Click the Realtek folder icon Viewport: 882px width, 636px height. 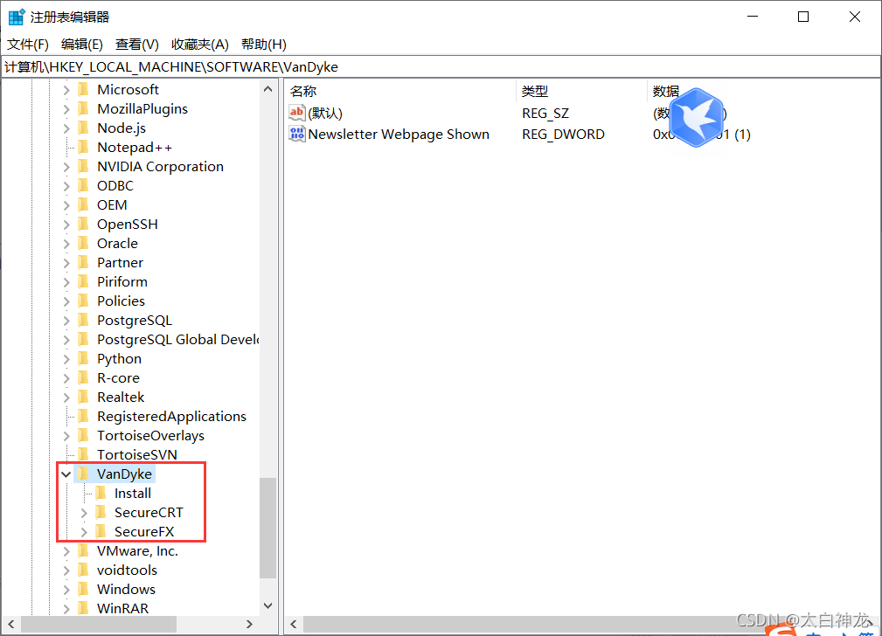[84, 397]
